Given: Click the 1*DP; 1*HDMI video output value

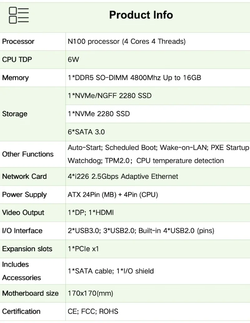Looking at the screenshot, I should click(91, 213).
